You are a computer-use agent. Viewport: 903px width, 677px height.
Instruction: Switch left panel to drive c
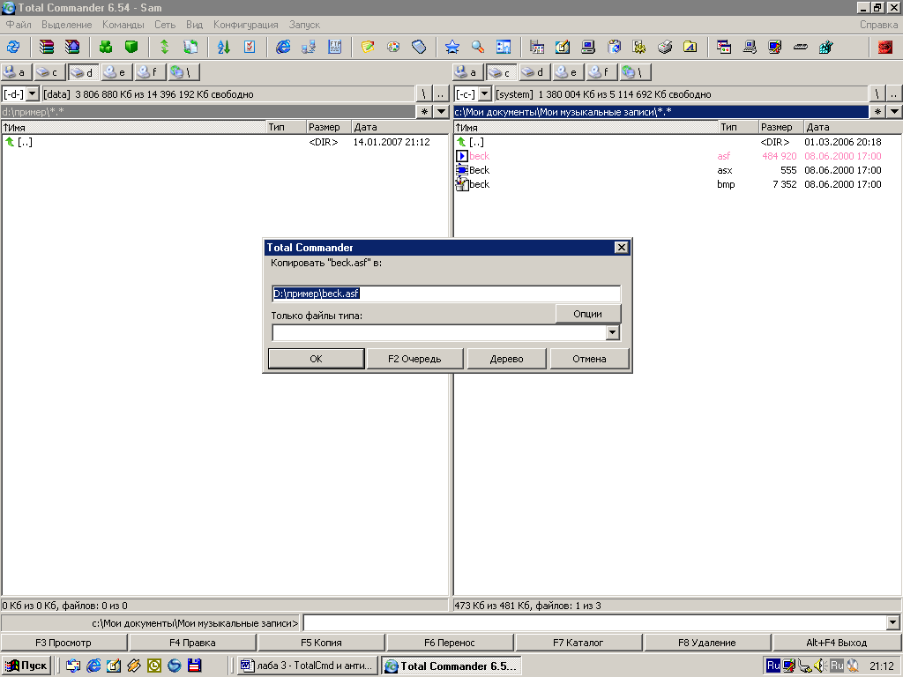(x=49, y=72)
